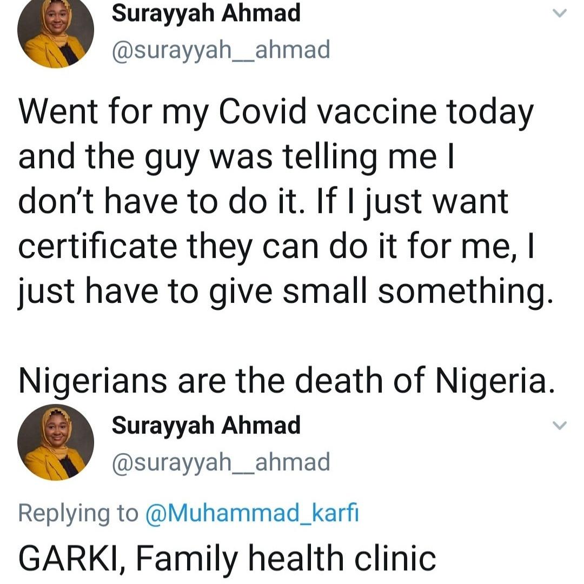Select the name Surayyah Ahmad on top tweet
This screenshot has height=584, width=584.
click(x=207, y=14)
